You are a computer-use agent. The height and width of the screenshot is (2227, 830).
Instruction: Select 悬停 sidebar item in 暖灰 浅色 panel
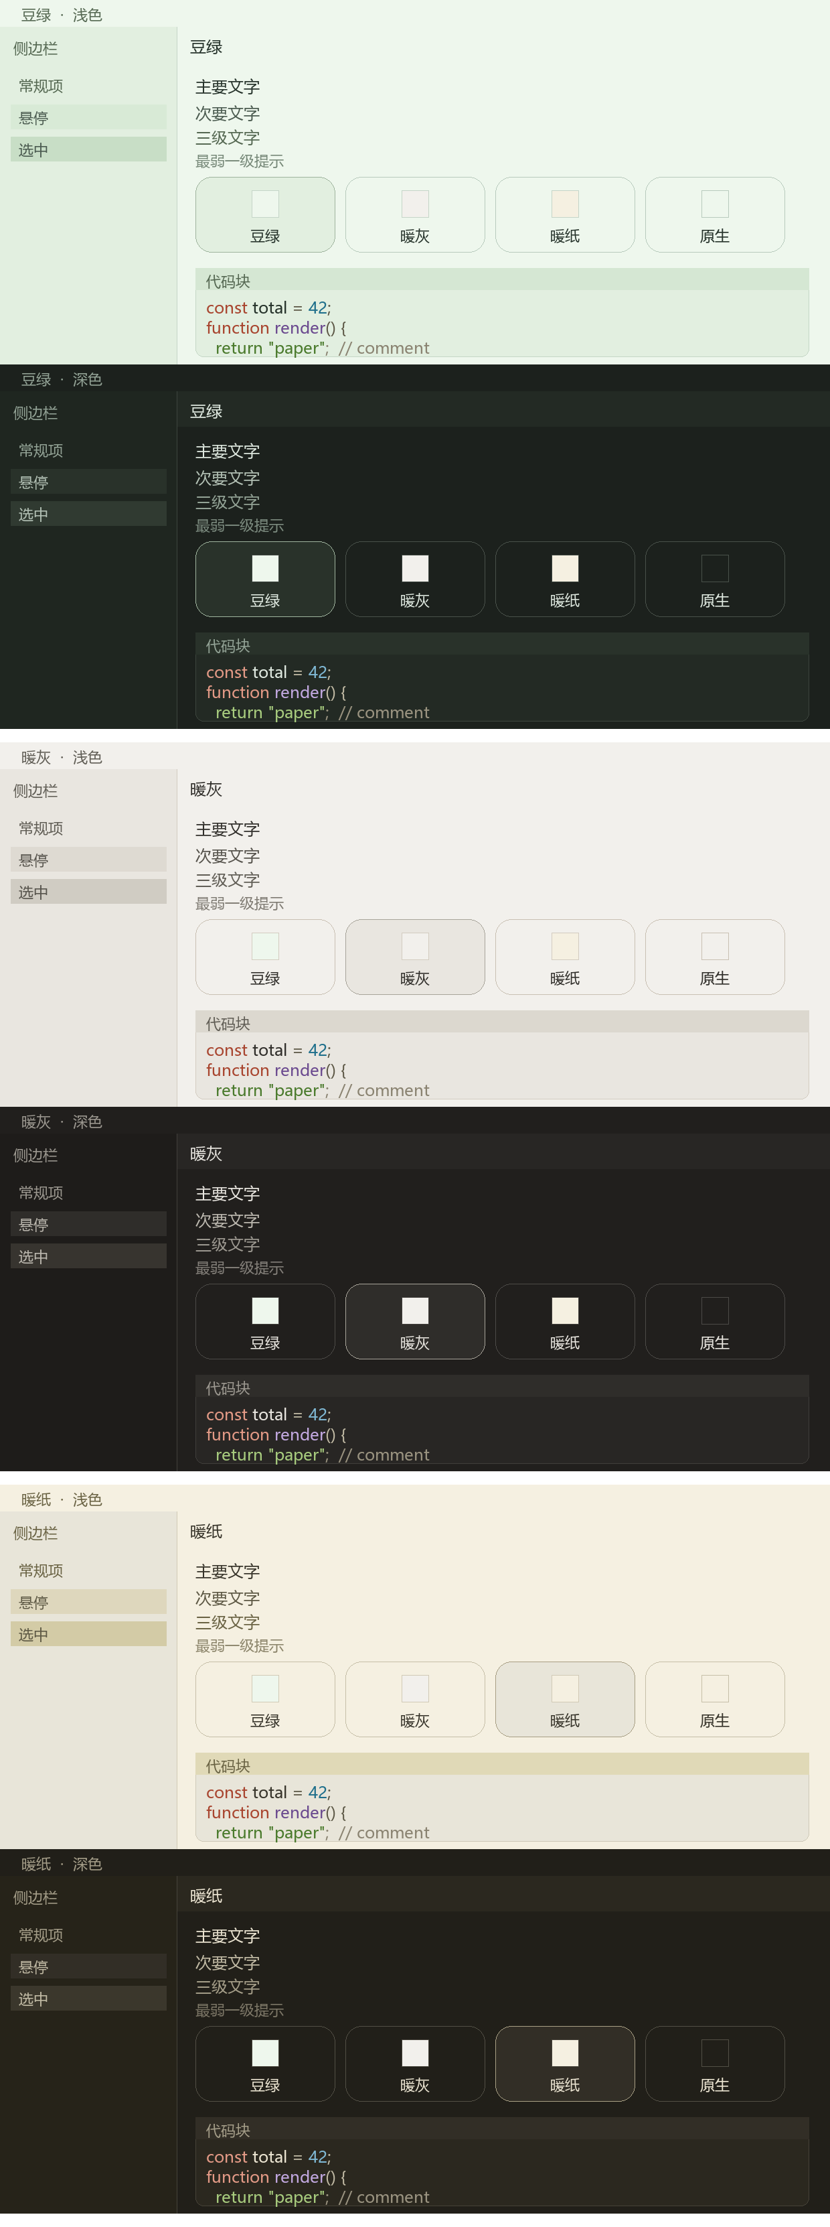click(88, 860)
